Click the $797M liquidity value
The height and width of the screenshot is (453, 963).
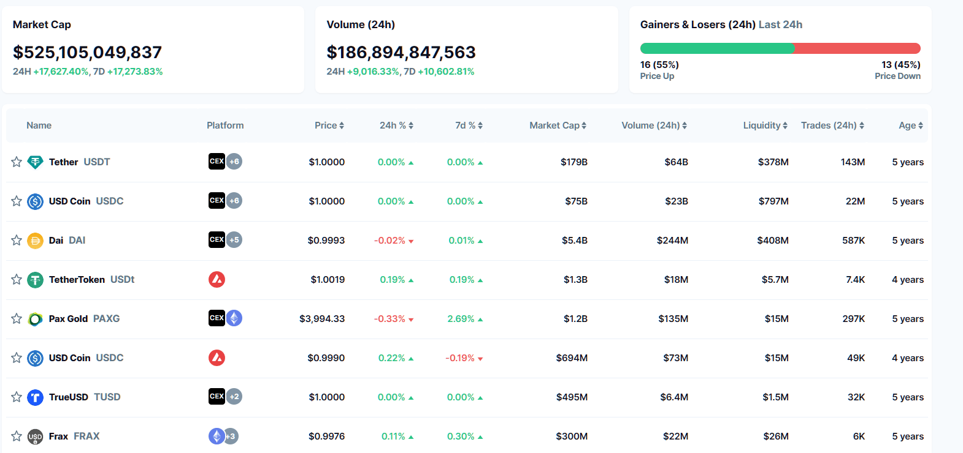773,201
